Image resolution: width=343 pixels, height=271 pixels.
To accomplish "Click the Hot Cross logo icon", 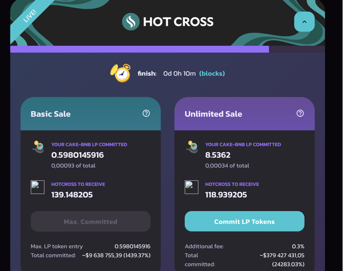I will pos(131,22).
